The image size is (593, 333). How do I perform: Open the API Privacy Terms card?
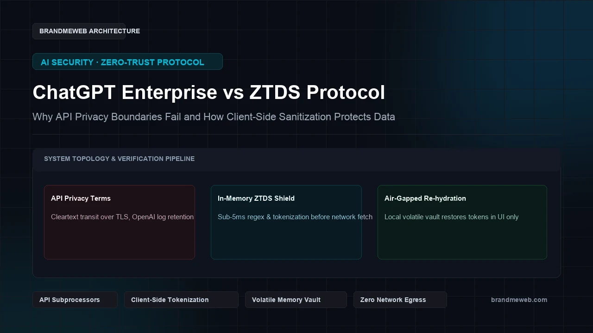click(x=120, y=222)
